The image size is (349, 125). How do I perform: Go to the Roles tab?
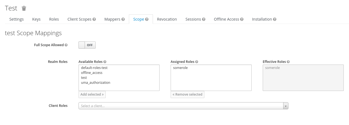[54, 19]
